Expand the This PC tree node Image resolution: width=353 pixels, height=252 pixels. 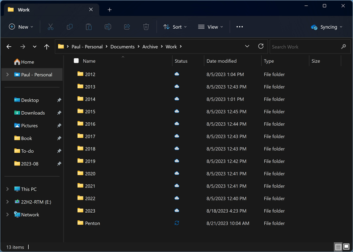click(x=8, y=189)
